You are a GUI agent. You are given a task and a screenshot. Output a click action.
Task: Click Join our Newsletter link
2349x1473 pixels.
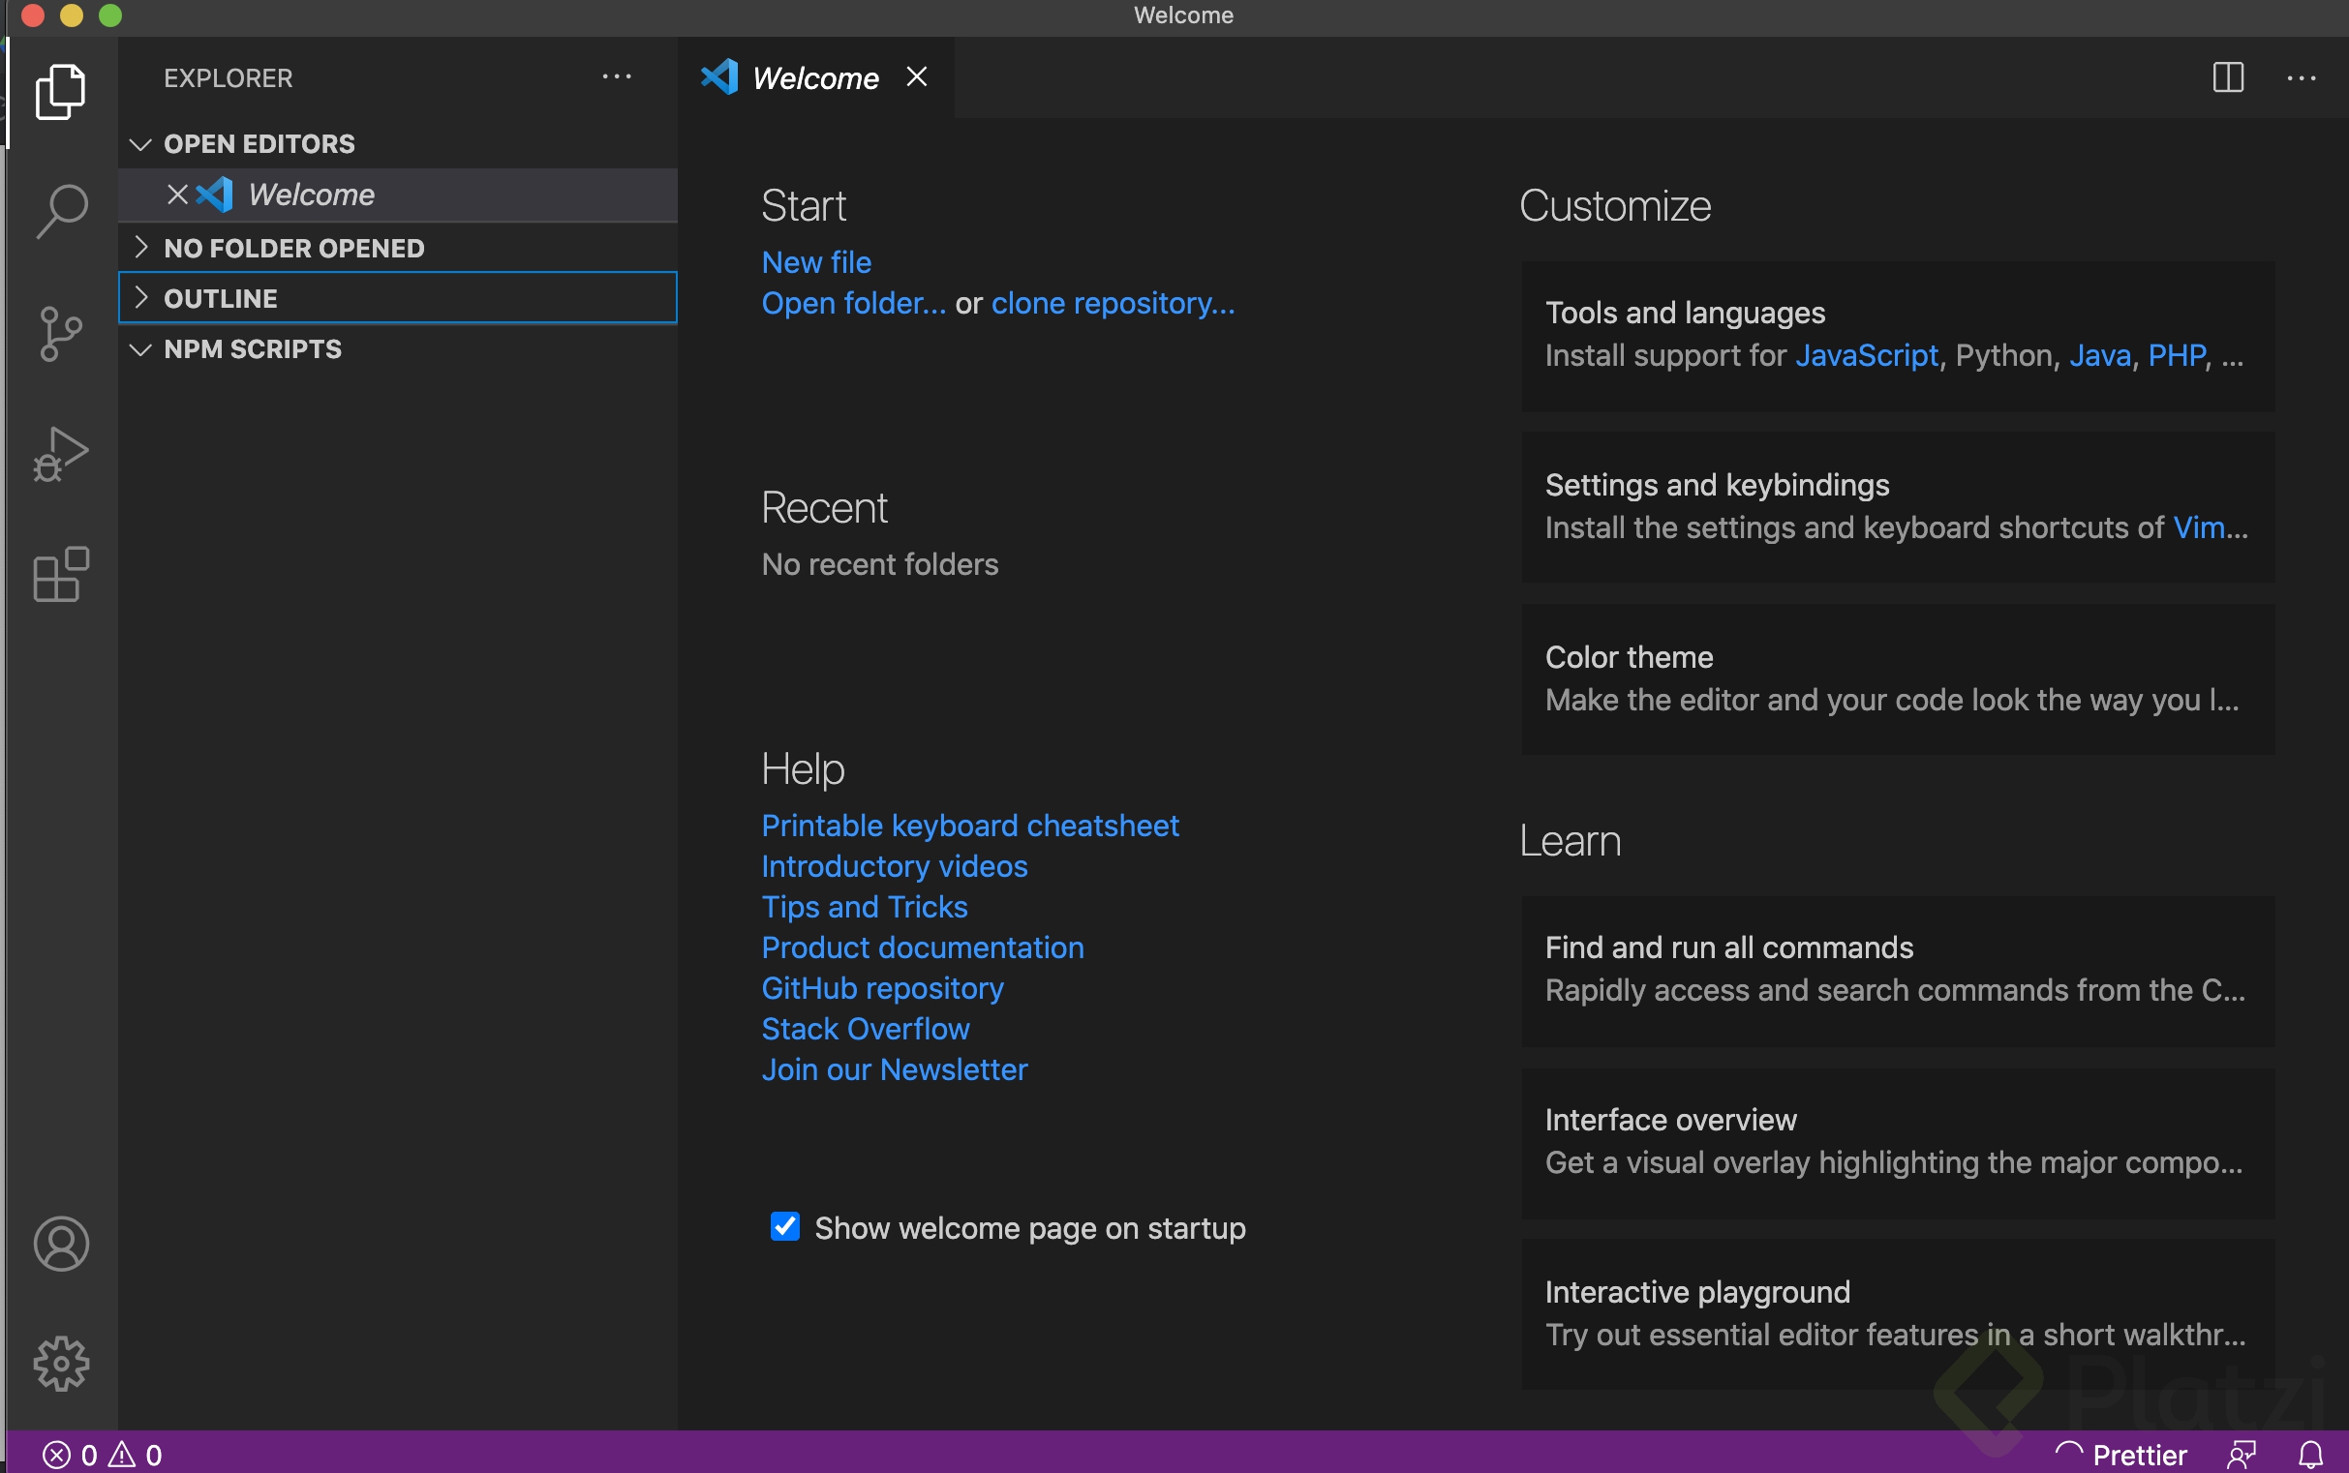pos(894,1069)
